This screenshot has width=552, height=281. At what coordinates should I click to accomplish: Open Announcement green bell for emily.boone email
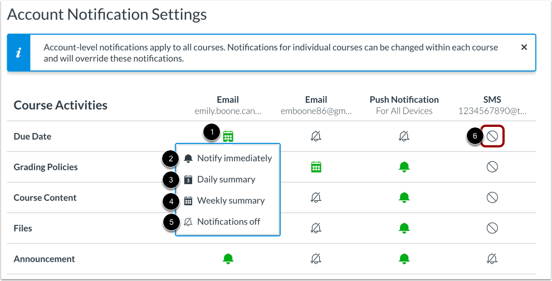[228, 259]
